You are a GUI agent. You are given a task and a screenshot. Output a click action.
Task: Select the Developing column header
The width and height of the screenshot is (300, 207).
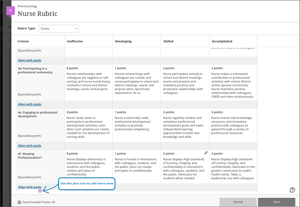(x=123, y=41)
